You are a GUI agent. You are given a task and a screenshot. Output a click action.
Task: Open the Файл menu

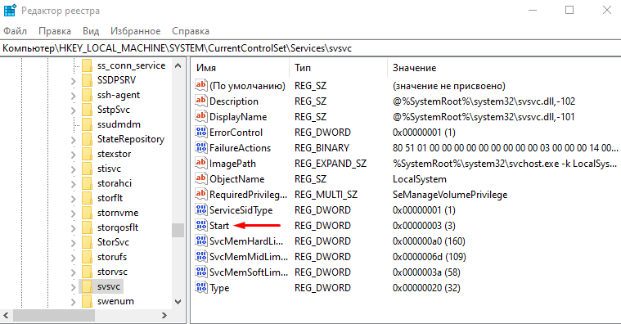click(x=15, y=31)
